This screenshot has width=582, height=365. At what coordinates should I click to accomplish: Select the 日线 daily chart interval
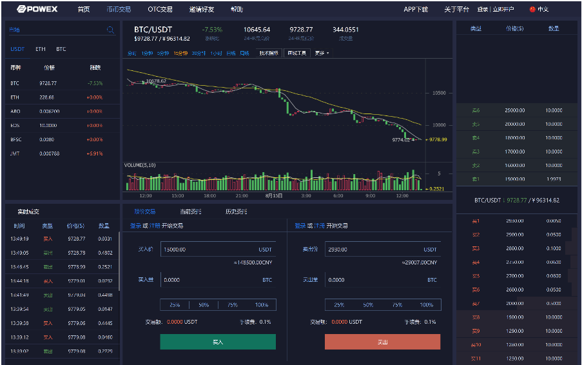[231, 54]
